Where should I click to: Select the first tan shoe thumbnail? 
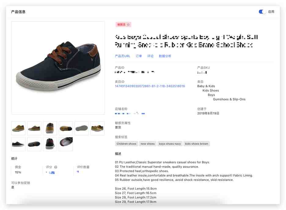pyautogui.click(x=18, y=128)
